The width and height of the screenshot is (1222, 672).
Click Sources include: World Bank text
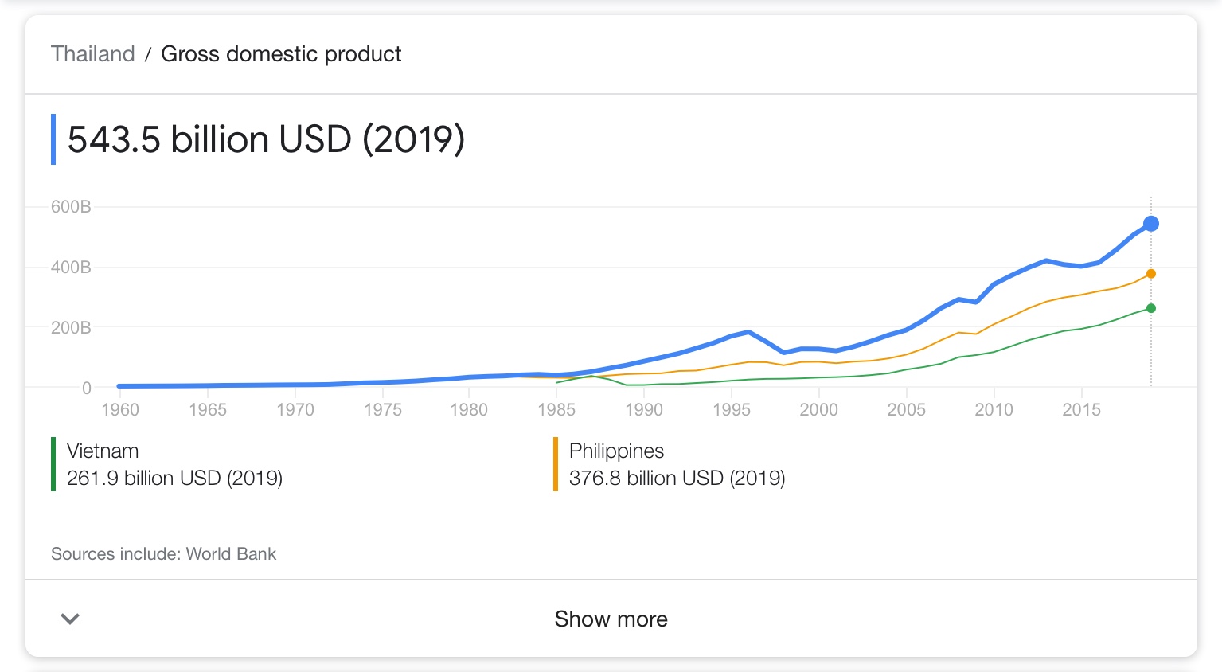pyautogui.click(x=163, y=553)
